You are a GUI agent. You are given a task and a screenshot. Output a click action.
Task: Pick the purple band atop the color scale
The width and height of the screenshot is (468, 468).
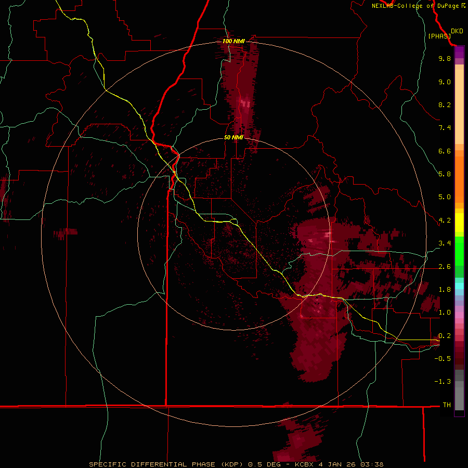(x=459, y=52)
